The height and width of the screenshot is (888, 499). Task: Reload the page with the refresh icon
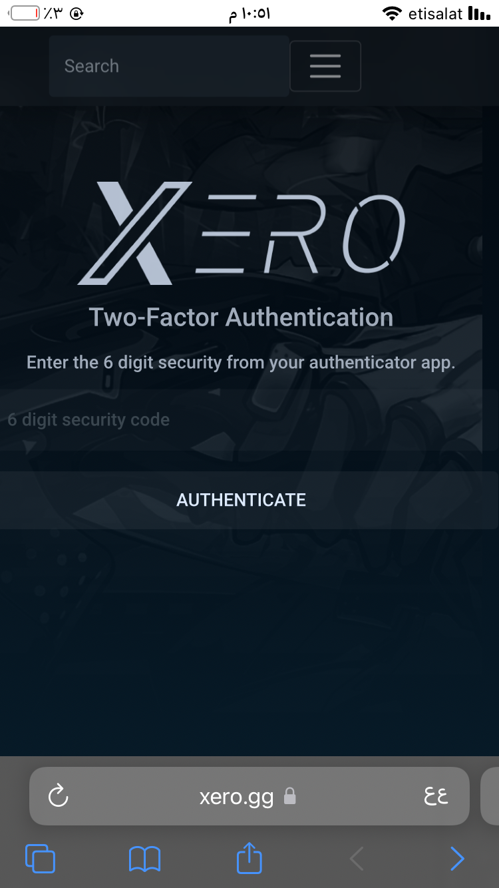(x=59, y=795)
